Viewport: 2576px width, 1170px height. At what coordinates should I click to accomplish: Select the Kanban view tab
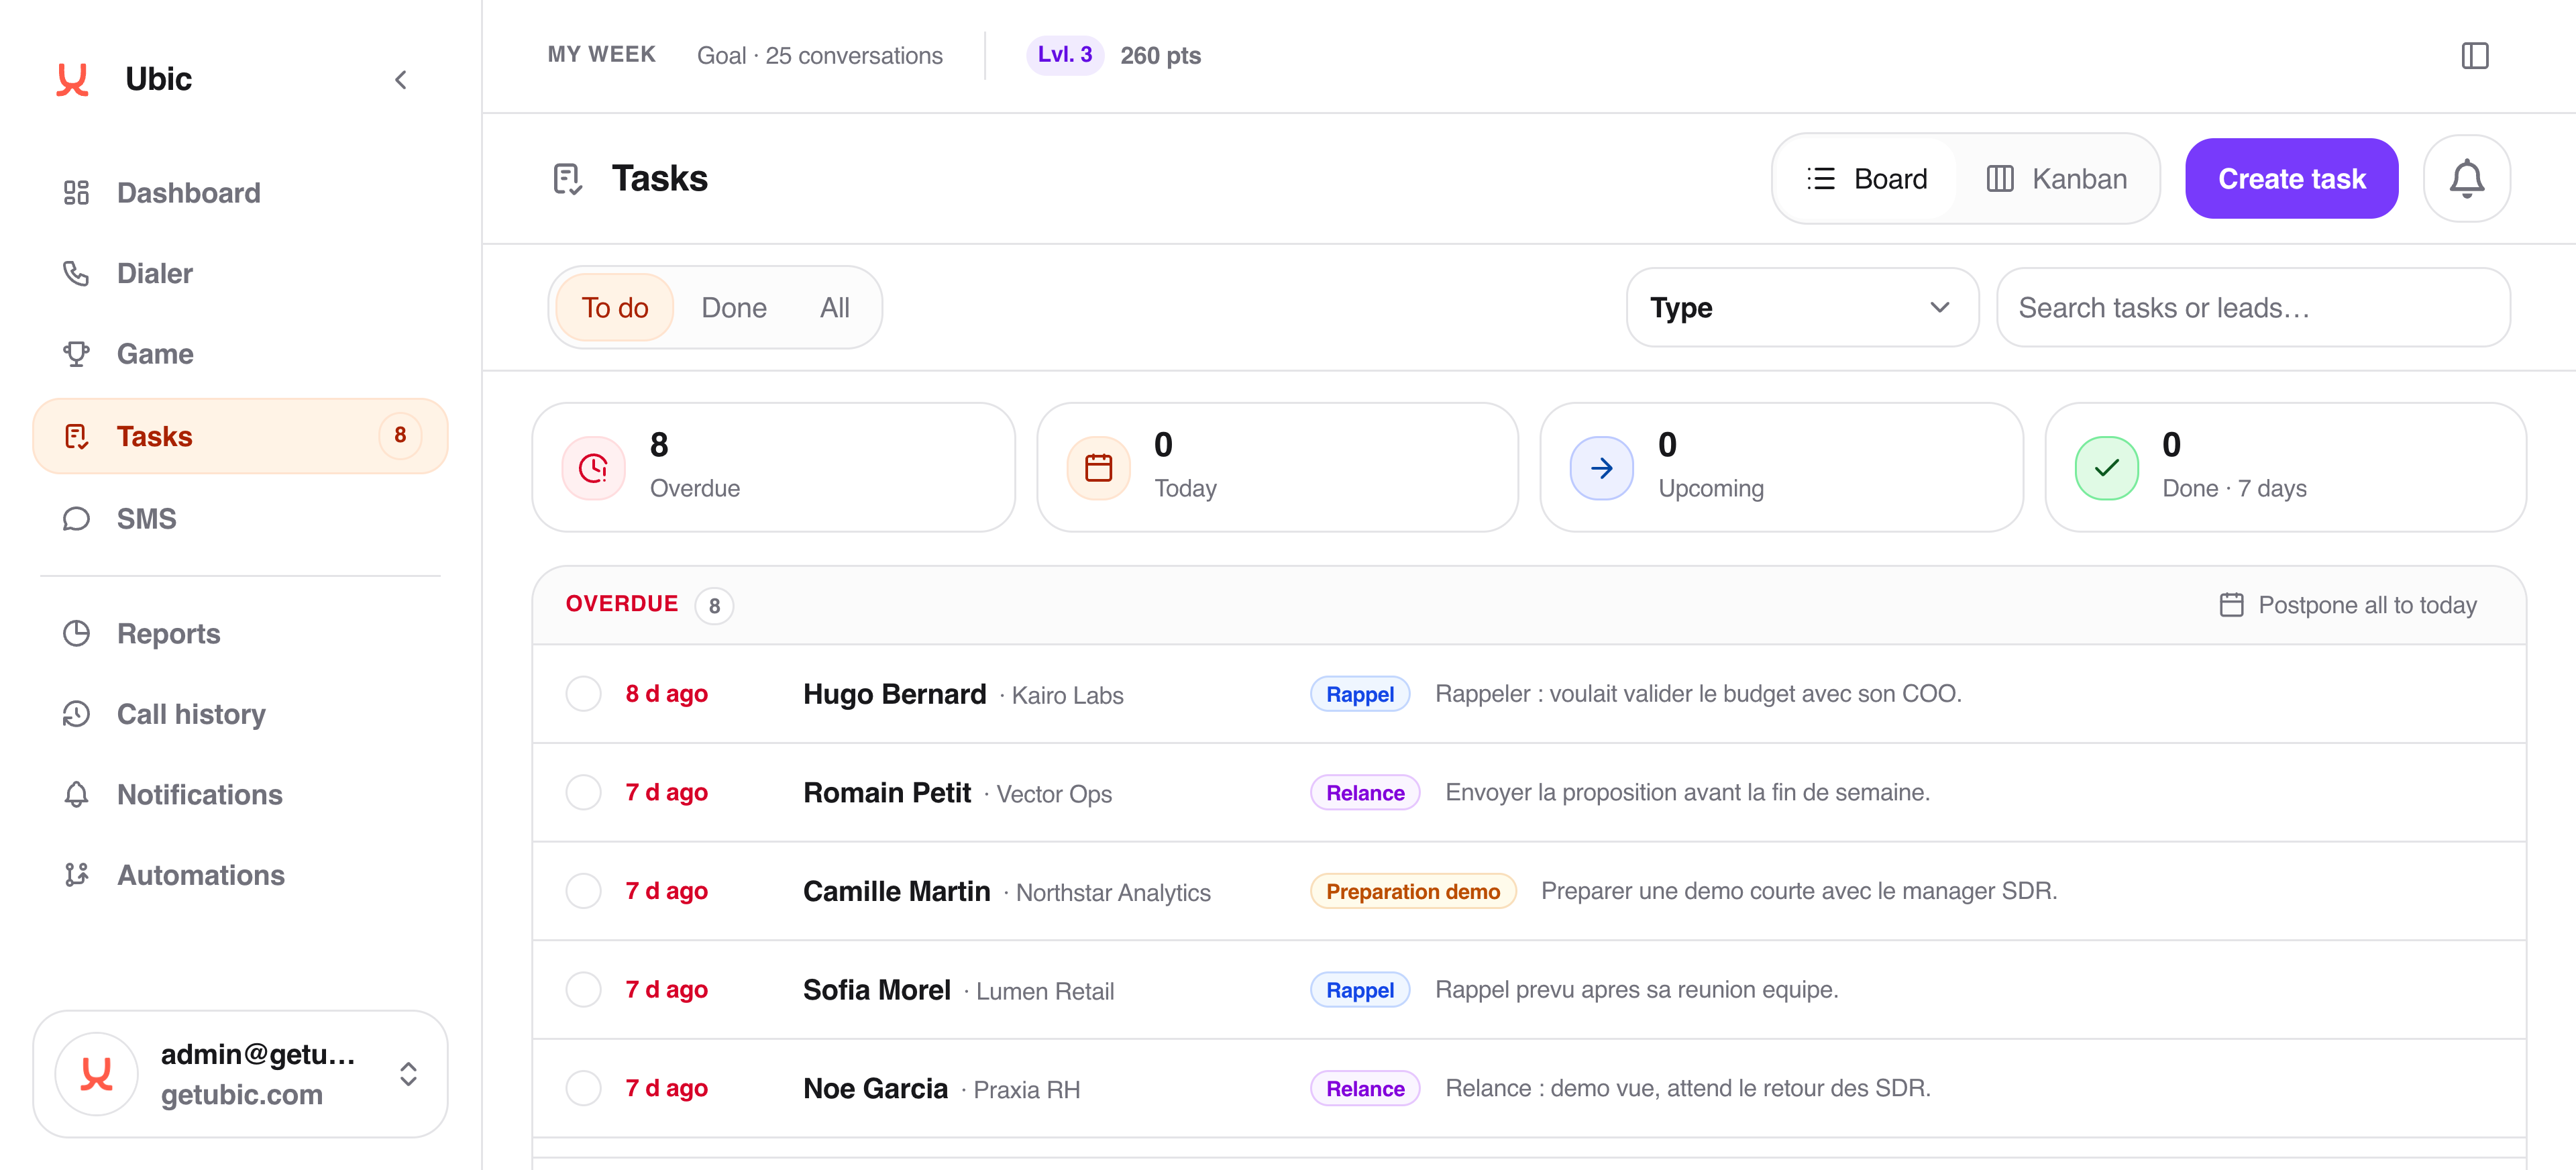2056,179
